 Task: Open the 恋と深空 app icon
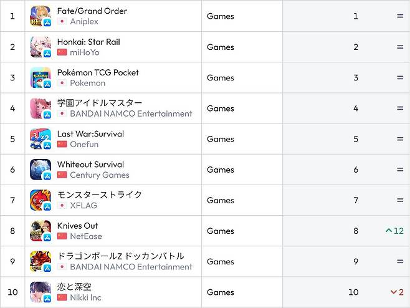[41, 292]
